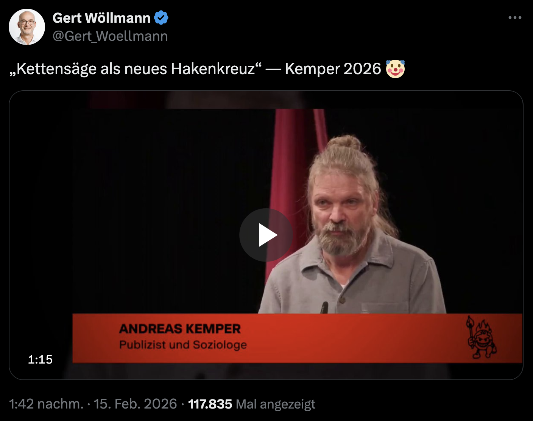Play the video using center play button

(266, 235)
